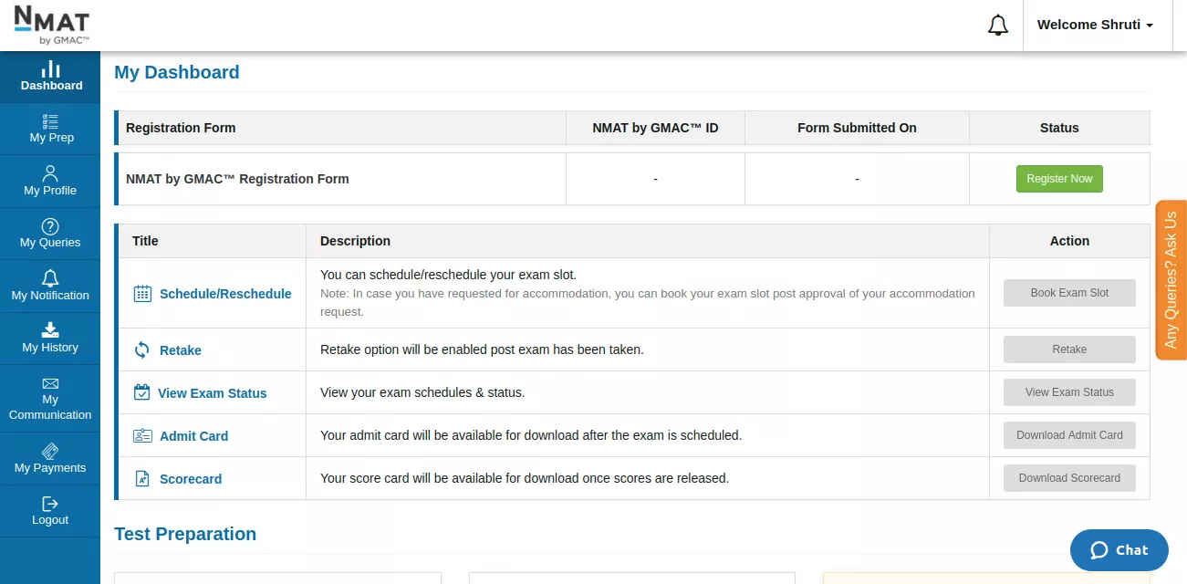
Task: Click the My Queries question mark icon
Action: pos(50,226)
